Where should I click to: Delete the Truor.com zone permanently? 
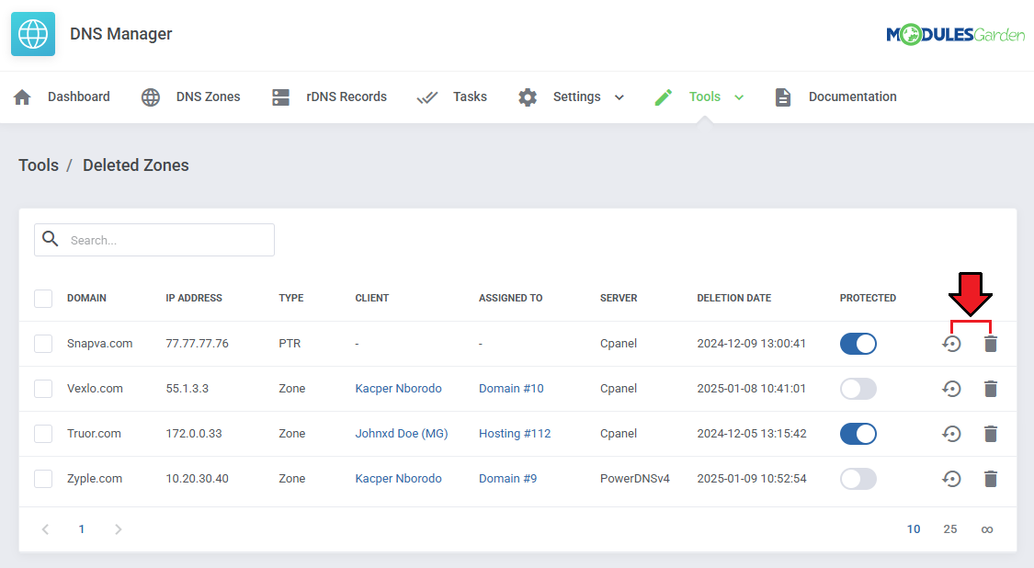[x=991, y=434]
